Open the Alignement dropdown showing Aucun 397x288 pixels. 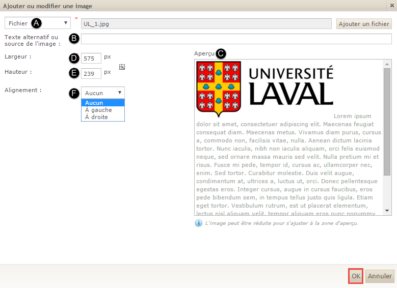tap(103, 93)
